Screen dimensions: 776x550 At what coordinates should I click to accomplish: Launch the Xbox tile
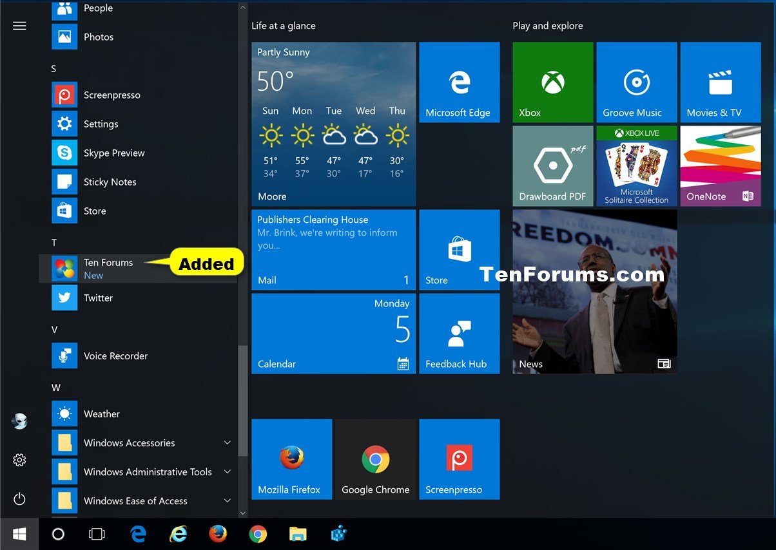[x=553, y=82]
